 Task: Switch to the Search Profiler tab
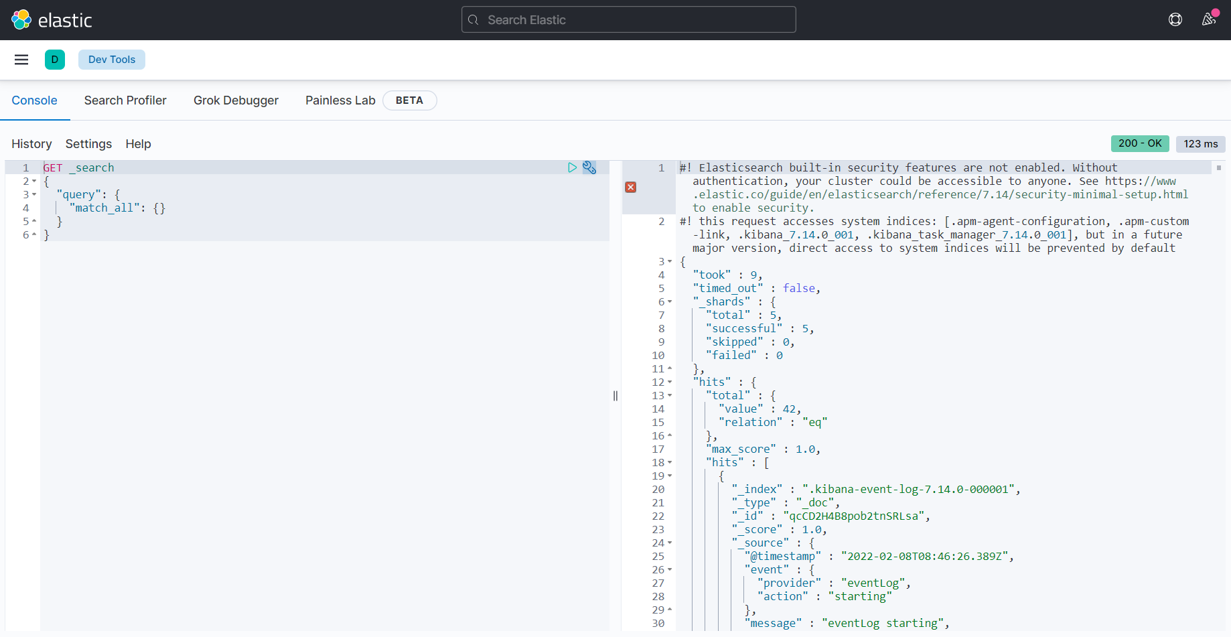(125, 100)
